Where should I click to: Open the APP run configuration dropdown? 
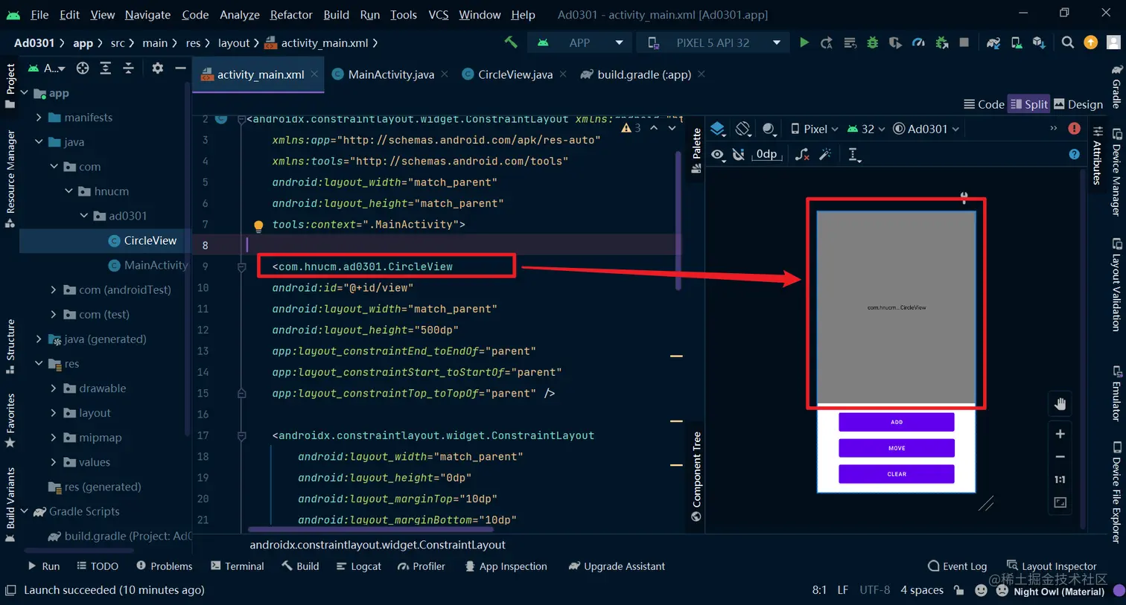coord(579,42)
